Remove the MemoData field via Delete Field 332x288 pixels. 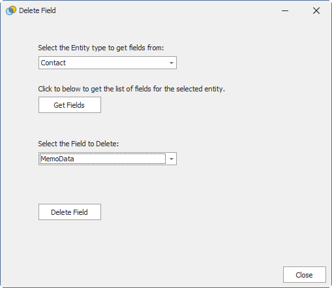pos(70,212)
